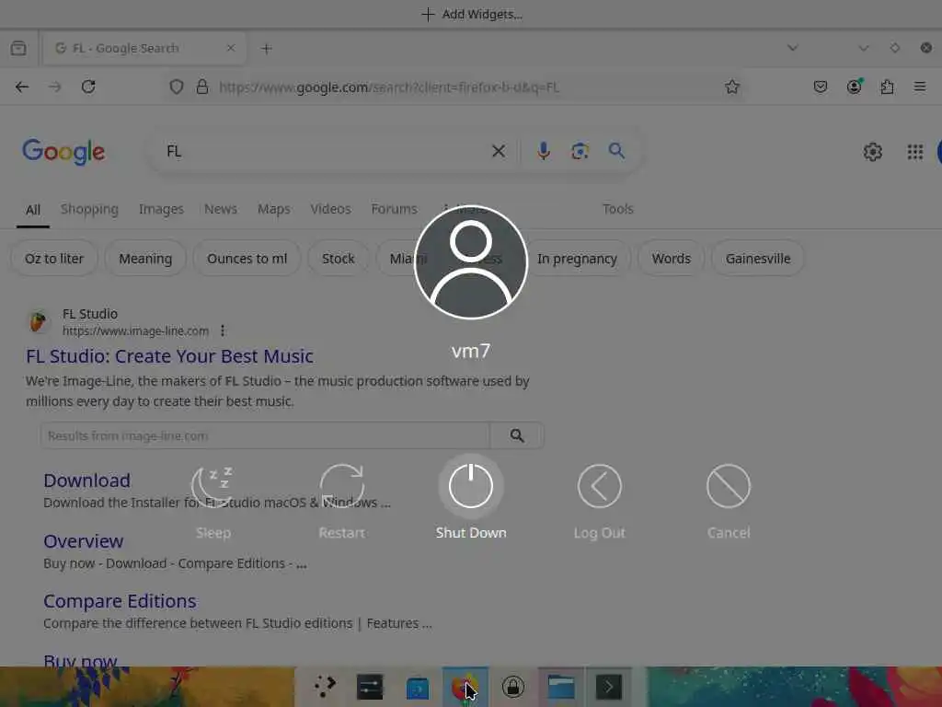Open the Firefox account icon

854,87
